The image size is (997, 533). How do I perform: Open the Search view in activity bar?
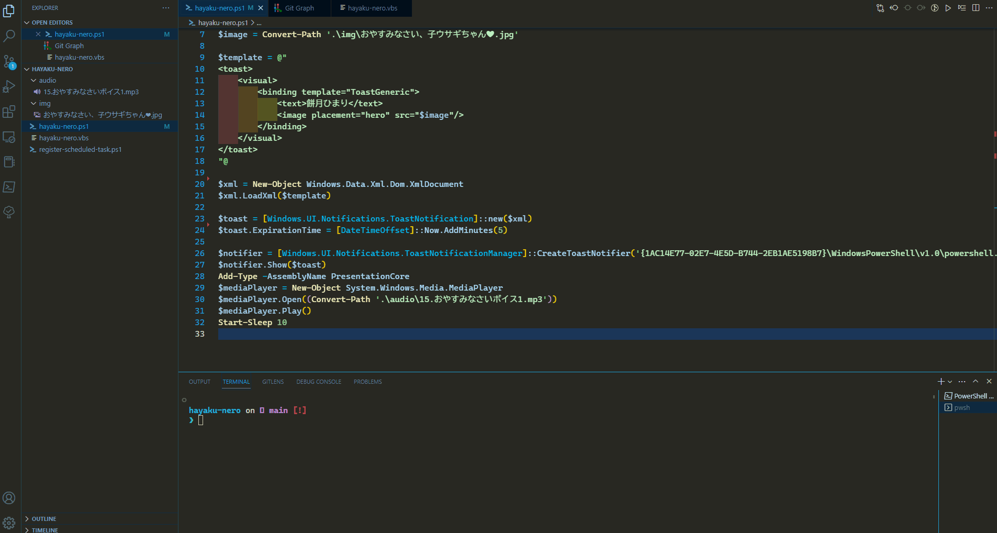point(9,36)
